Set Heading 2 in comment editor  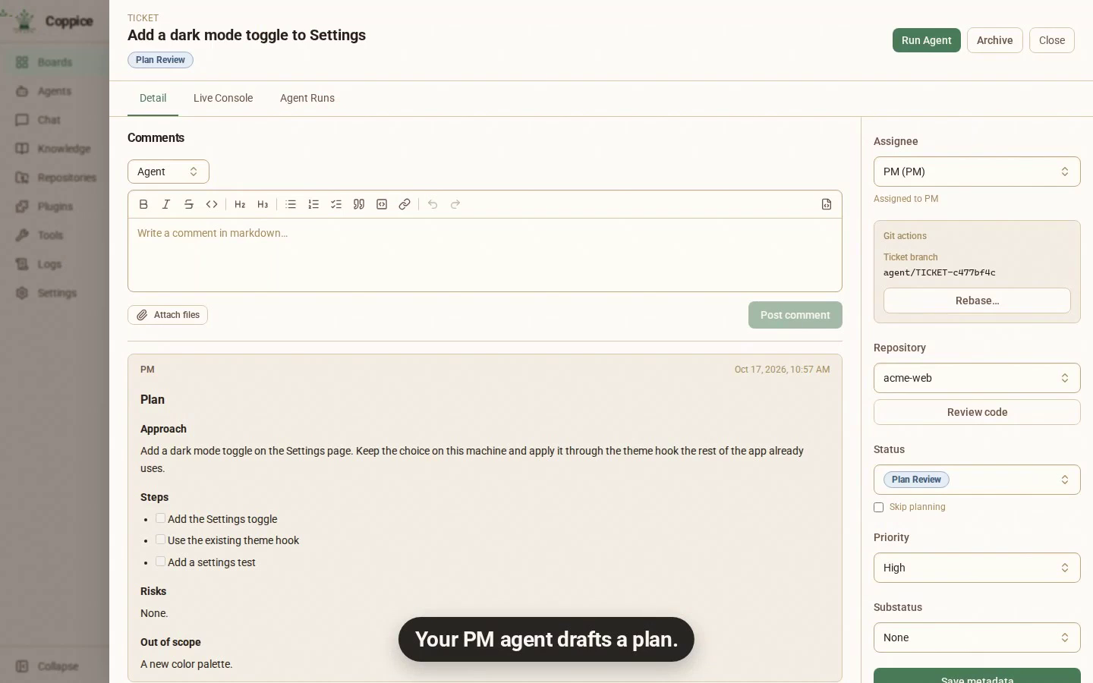(x=240, y=204)
